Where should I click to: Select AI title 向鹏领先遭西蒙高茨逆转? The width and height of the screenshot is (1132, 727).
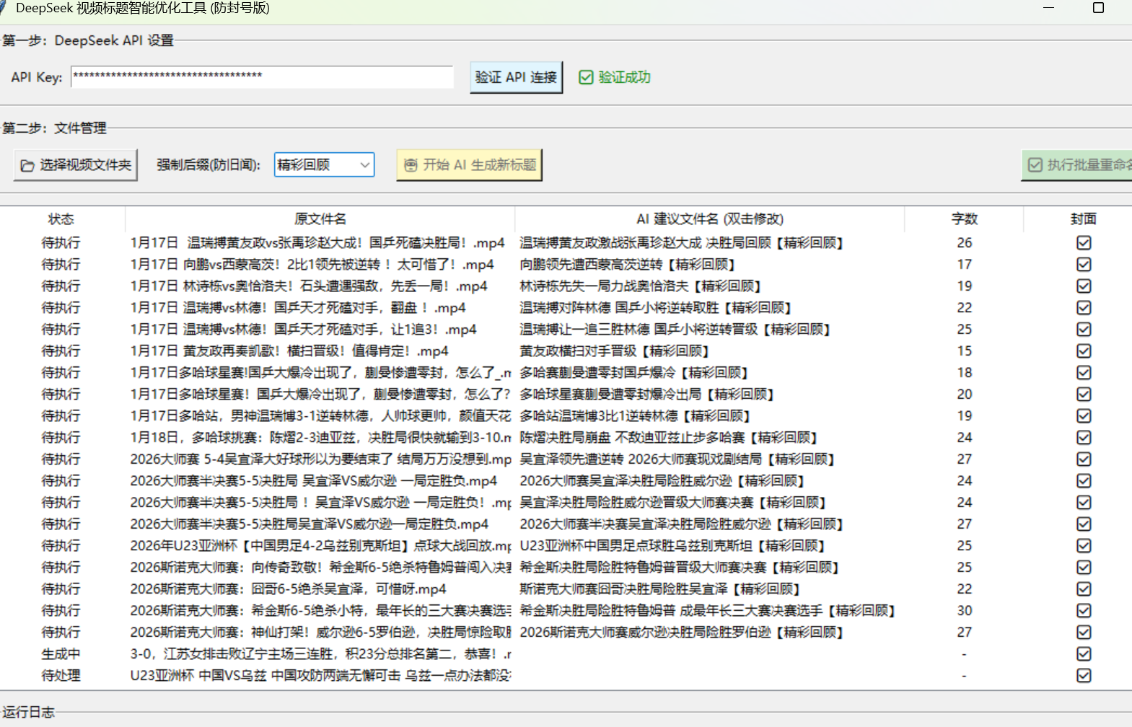(627, 265)
